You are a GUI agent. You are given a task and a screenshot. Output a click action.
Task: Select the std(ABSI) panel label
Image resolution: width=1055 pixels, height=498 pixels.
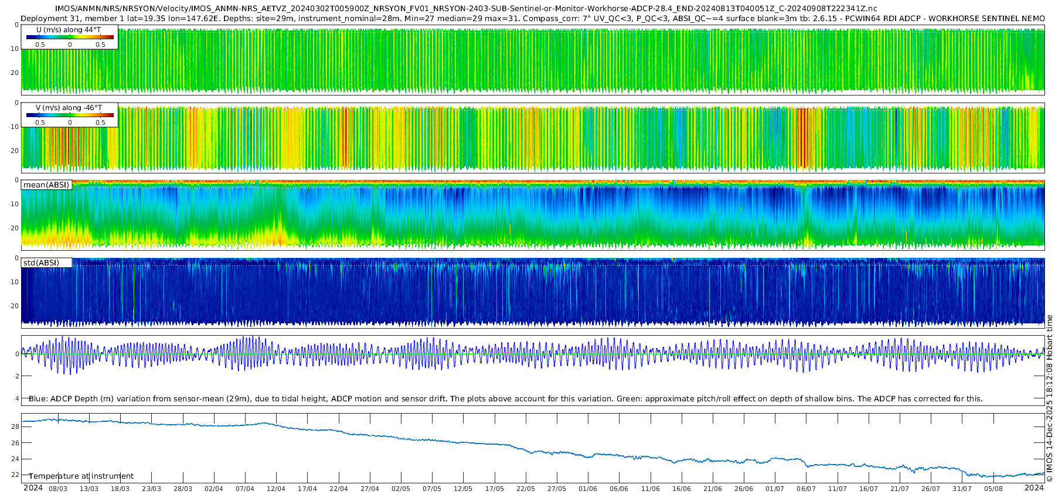pos(46,263)
